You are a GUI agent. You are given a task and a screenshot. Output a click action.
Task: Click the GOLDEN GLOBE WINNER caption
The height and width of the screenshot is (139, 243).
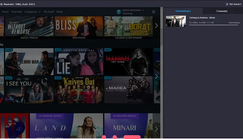(129, 38)
